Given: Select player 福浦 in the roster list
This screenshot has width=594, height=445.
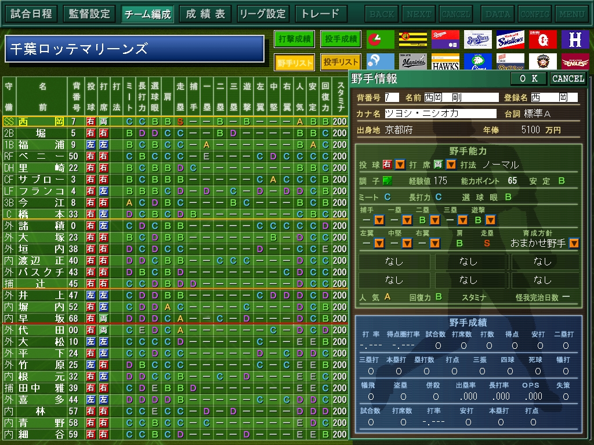Looking at the screenshot, I should point(41,144).
